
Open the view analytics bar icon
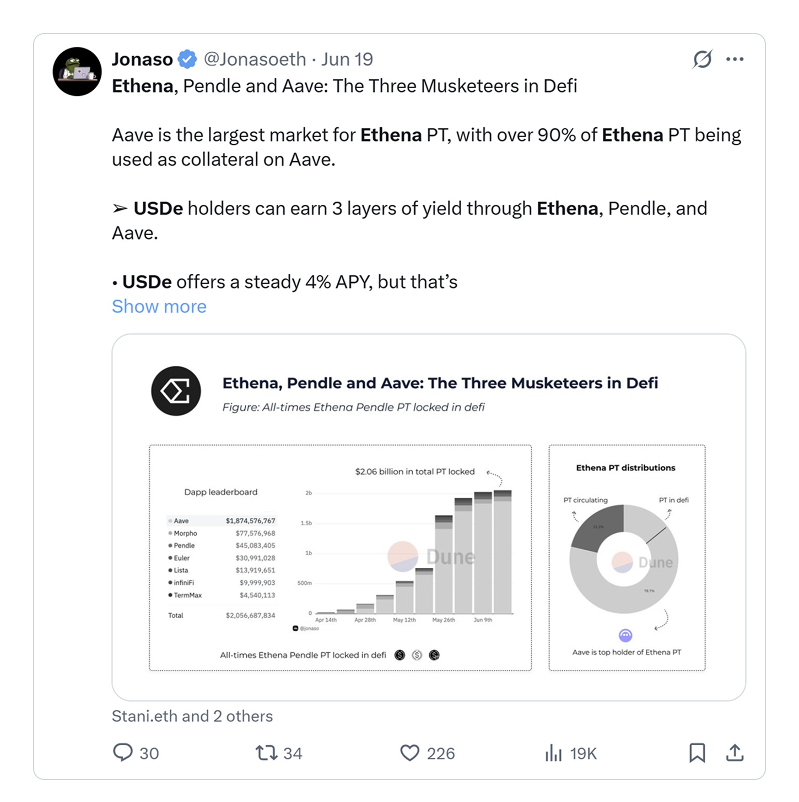coord(553,752)
